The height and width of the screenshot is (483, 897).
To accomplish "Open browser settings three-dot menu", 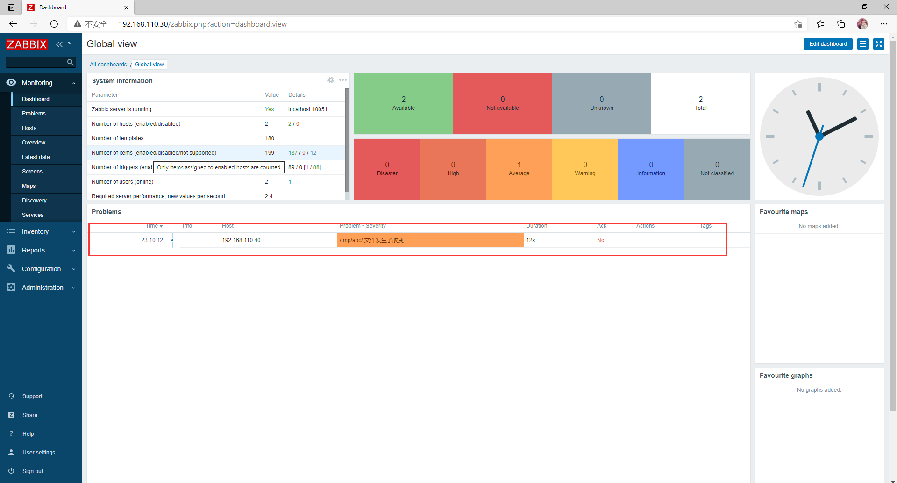I will coord(884,24).
